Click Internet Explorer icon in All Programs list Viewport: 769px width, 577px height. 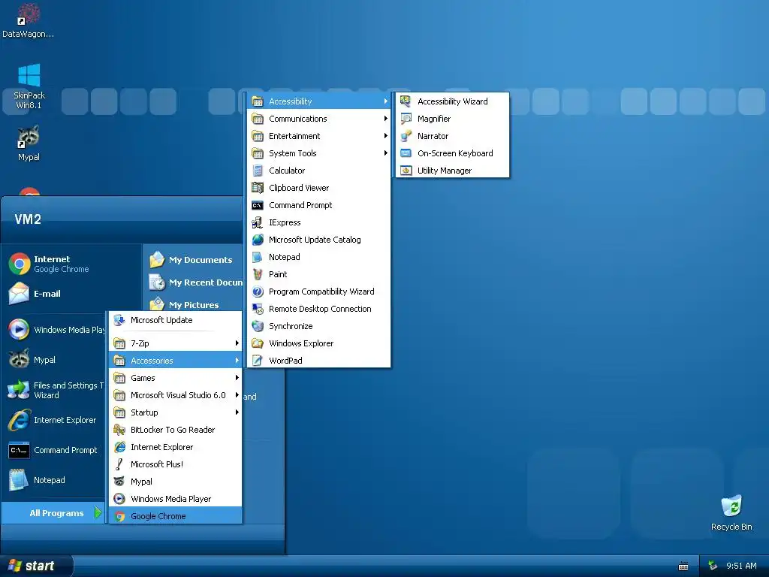[119, 447]
